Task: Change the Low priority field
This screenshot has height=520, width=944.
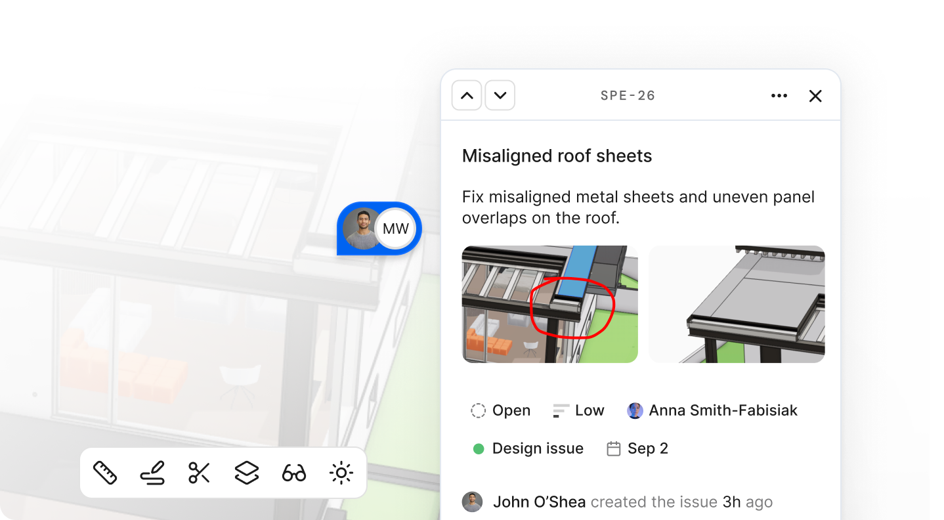Action: [579, 411]
